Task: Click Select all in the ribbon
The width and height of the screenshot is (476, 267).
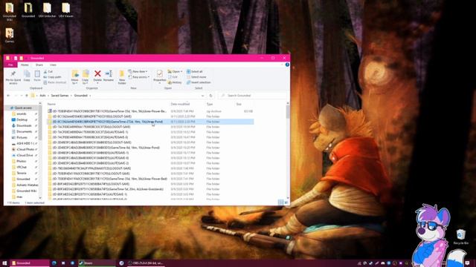Action: click(x=195, y=71)
